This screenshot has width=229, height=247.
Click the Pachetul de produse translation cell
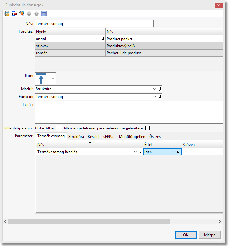click(x=164, y=53)
